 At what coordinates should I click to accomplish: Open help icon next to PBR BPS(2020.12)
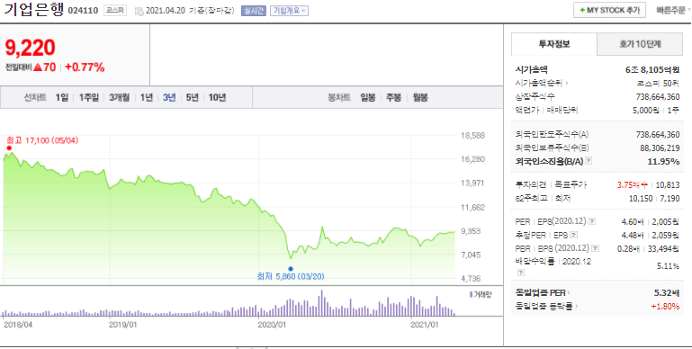(596, 249)
